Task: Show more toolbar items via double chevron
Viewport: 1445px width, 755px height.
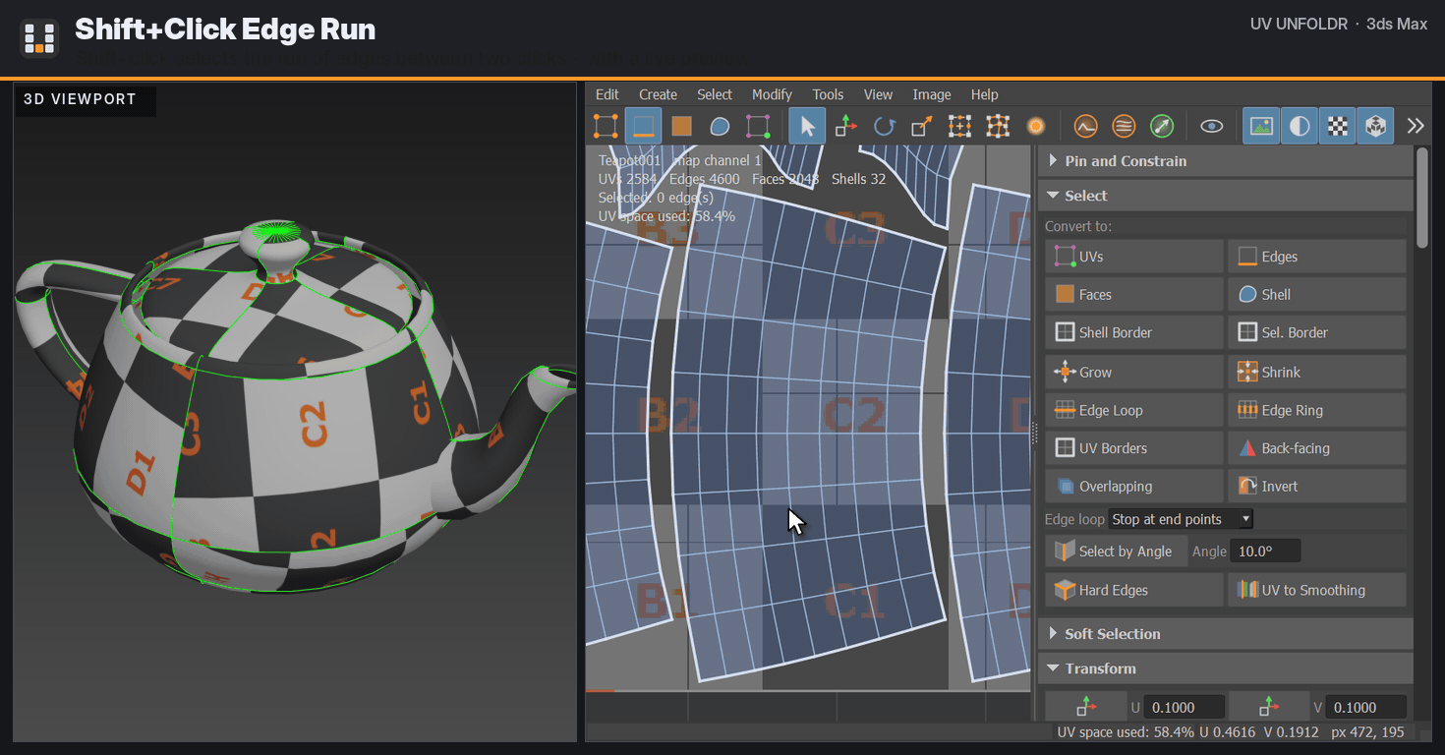Action: 1416,126
